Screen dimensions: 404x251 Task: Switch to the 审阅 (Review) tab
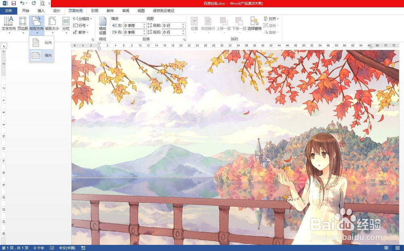(126, 11)
